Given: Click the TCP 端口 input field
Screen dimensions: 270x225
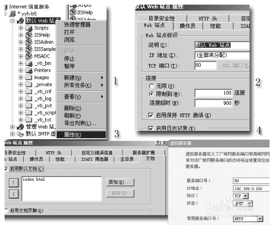Looking at the screenshot, I should pyautogui.click(x=205, y=65).
